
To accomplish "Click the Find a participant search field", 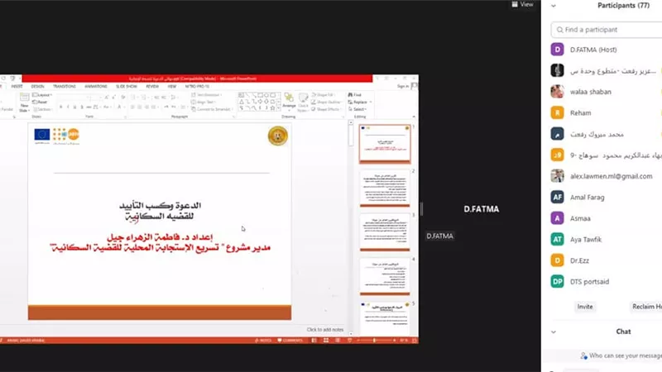I will click(607, 30).
